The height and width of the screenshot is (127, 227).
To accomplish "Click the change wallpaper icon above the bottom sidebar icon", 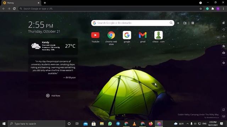I will (223, 110).
